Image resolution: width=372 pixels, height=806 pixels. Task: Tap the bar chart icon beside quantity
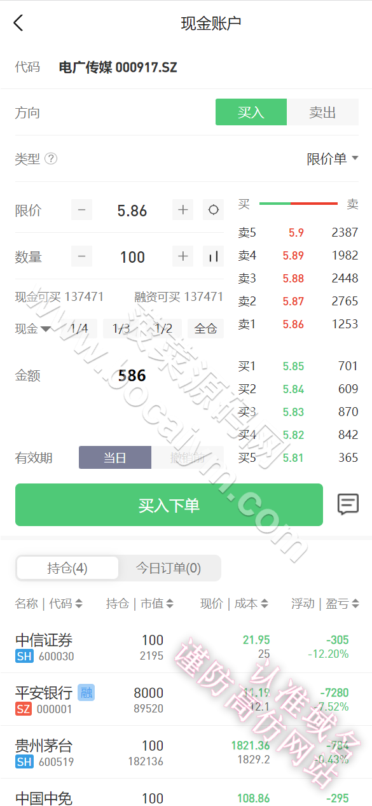214,256
